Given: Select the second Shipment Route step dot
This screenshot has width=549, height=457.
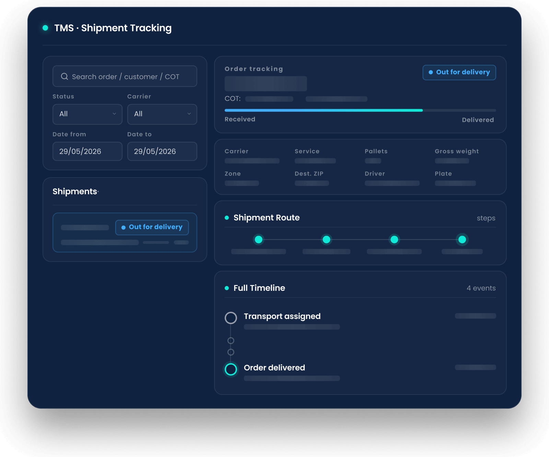Looking at the screenshot, I should pyautogui.click(x=327, y=239).
